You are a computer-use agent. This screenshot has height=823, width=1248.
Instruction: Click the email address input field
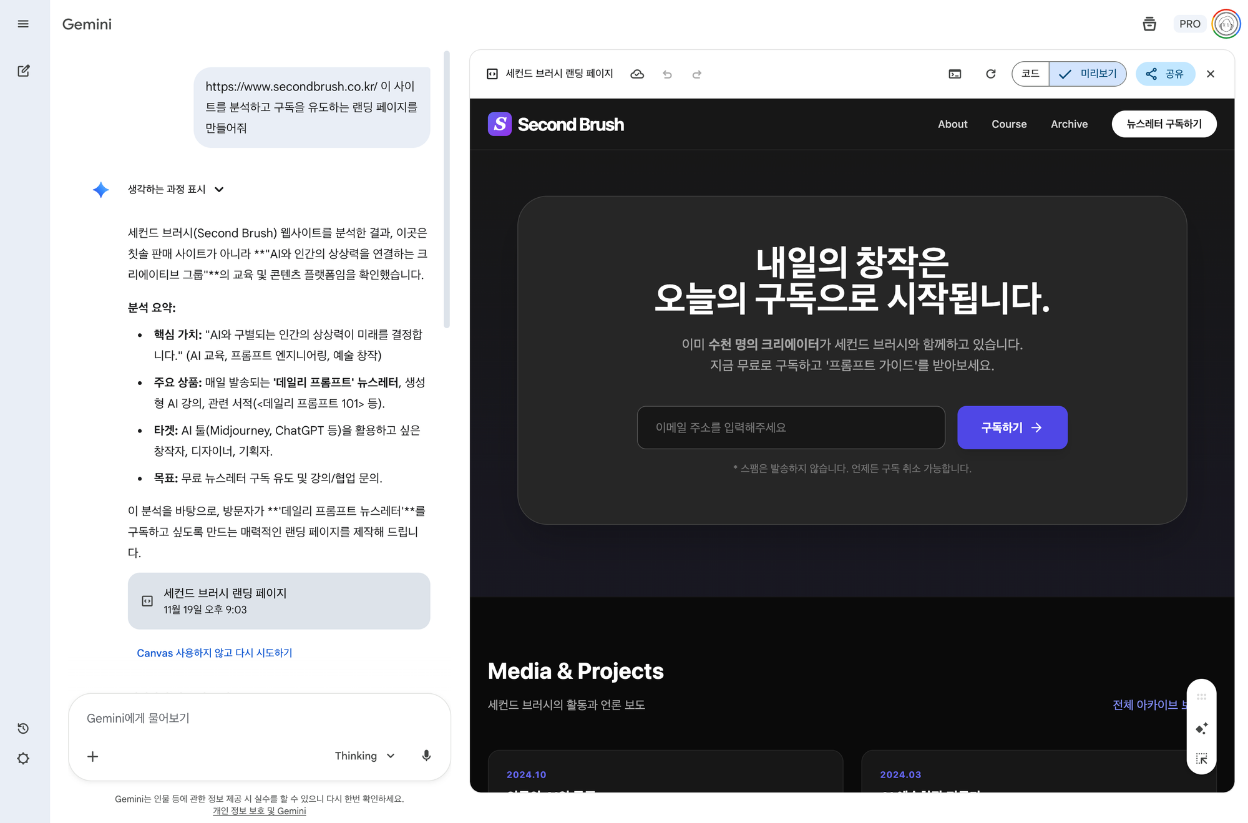791,427
